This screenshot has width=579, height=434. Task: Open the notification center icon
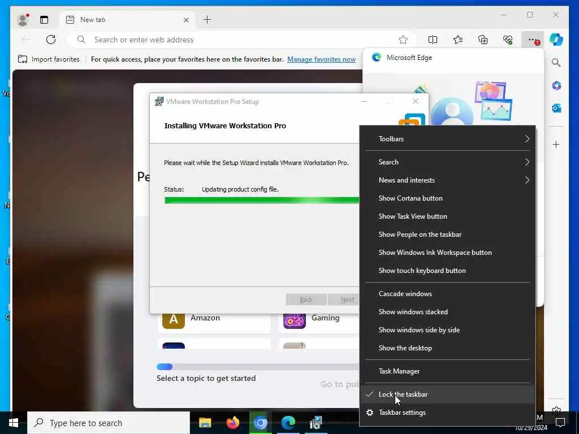tap(560, 423)
